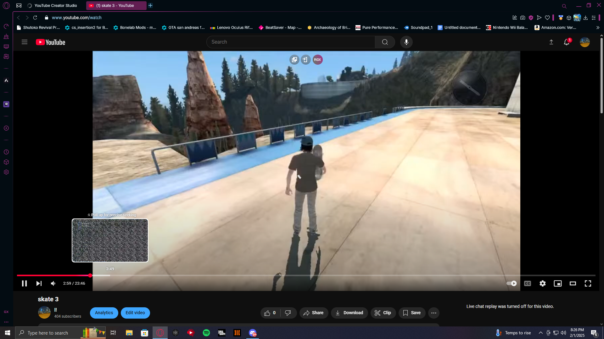Open the miniplayer
The height and width of the screenshot is (339, 604).
(557, 283)
